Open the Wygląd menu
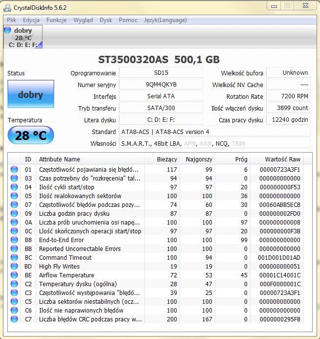The height and width of the screenshot is (339, 320). 83,20
